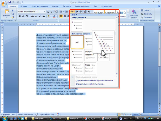Open the font color dropdown arrow
Image resolution: width=161 pixels, height=121 pixels.
[x=57, y=16]
